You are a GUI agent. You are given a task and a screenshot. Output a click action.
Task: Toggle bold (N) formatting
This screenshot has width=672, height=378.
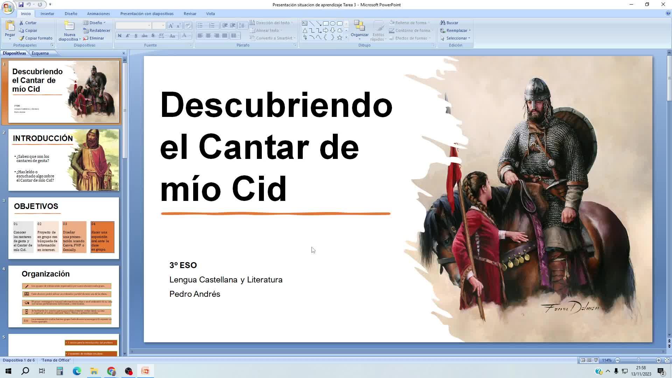coord(120,36)
